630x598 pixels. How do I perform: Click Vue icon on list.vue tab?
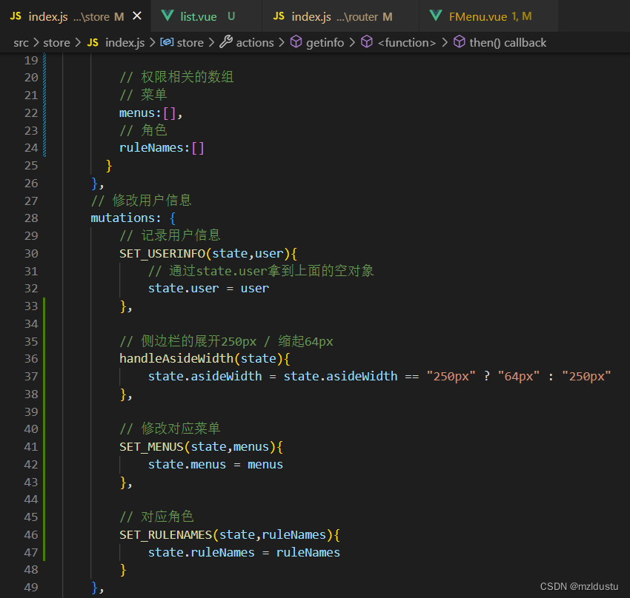tap(168, 16)
